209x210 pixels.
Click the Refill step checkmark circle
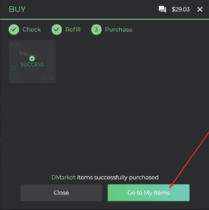click(57, 29)
